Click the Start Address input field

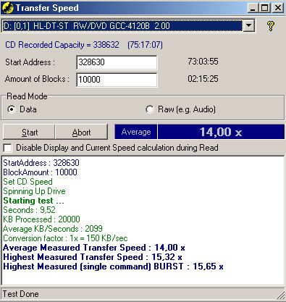pos(117,62)
